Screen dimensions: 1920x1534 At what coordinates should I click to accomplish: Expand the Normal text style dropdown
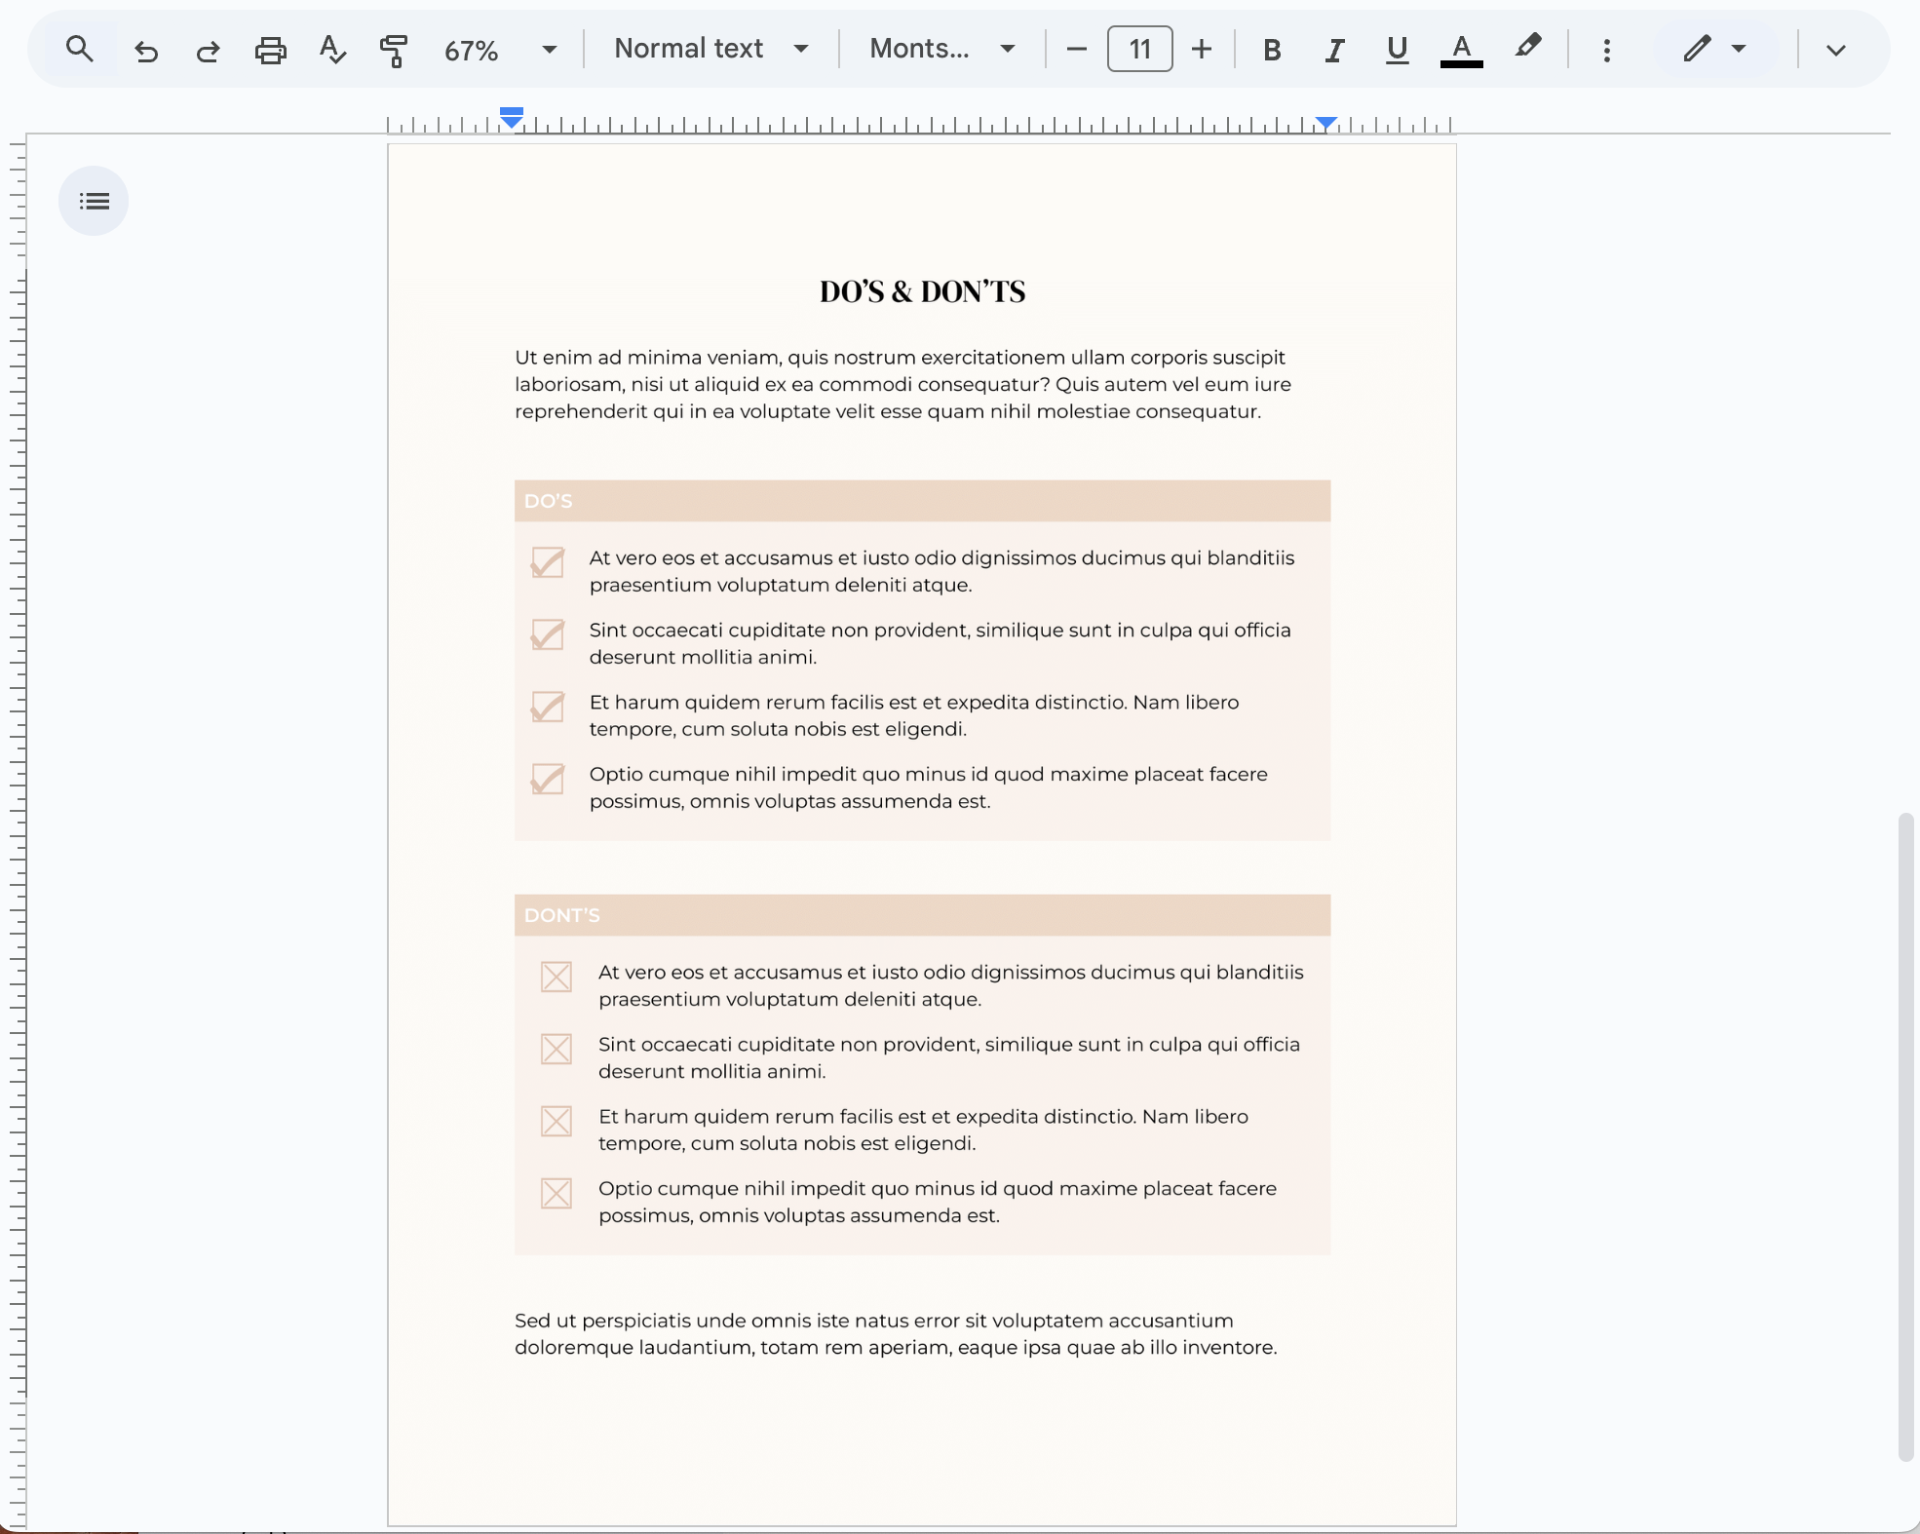tap(711, 49)
